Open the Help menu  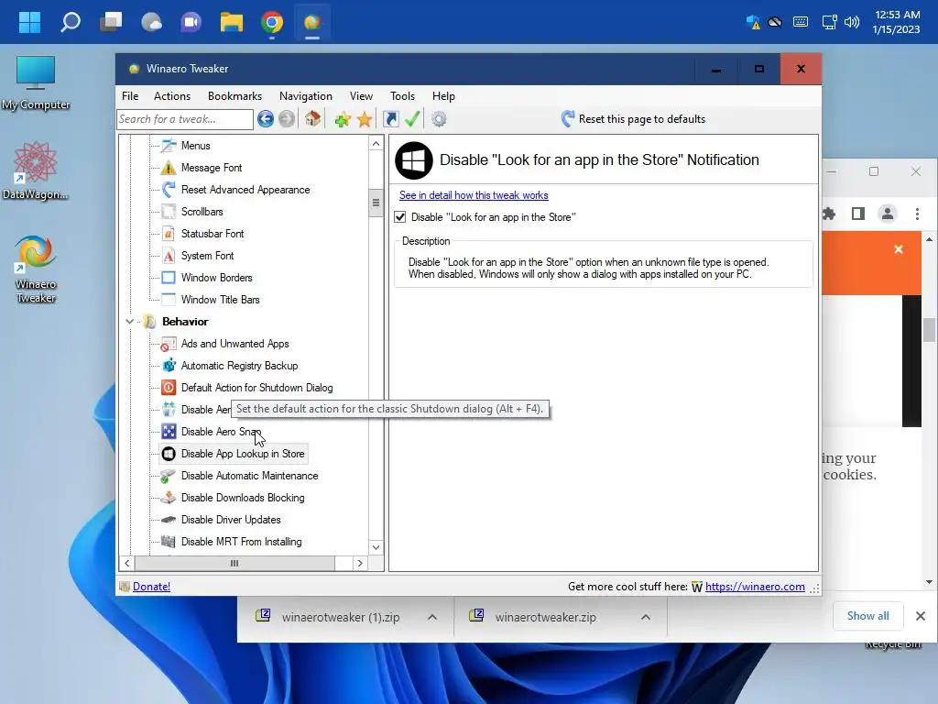click(x=443, y=95)
